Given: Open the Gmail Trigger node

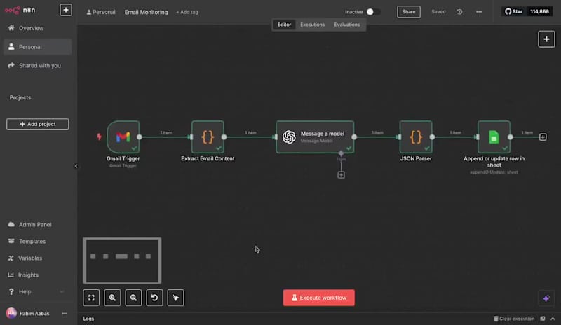Looking at the screenshot, I should 123,137.
